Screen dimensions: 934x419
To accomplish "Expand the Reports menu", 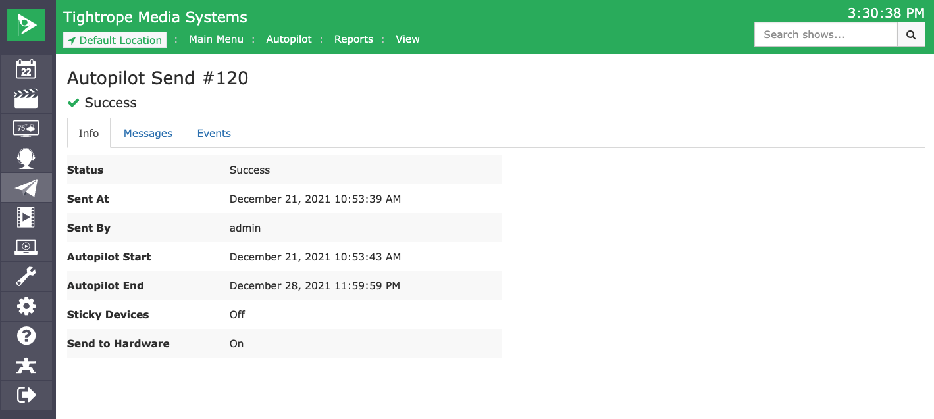I will click(x=353, y=39).
